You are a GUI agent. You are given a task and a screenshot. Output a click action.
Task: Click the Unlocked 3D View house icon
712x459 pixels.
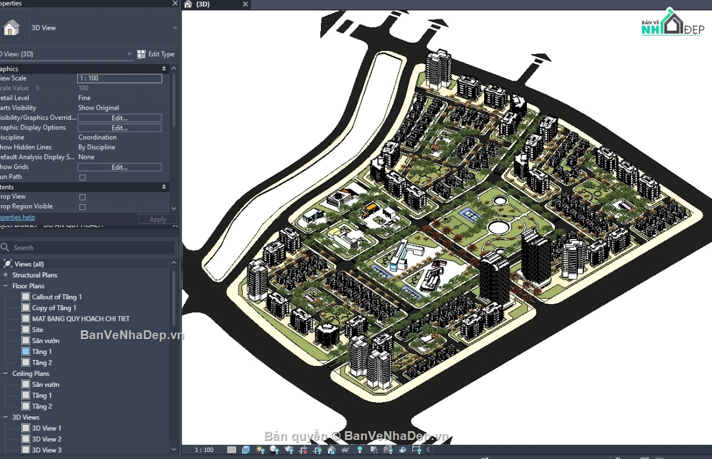coord(332,450)
